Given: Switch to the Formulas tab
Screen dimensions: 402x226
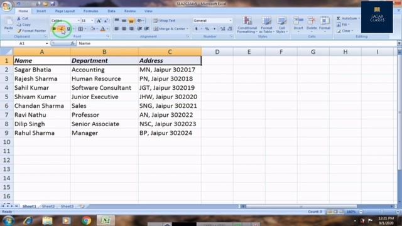Looking at the screenshot, I should 90,11.
